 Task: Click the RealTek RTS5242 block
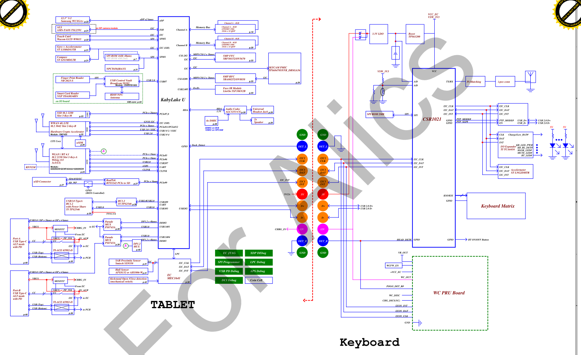tap(122, 182)
